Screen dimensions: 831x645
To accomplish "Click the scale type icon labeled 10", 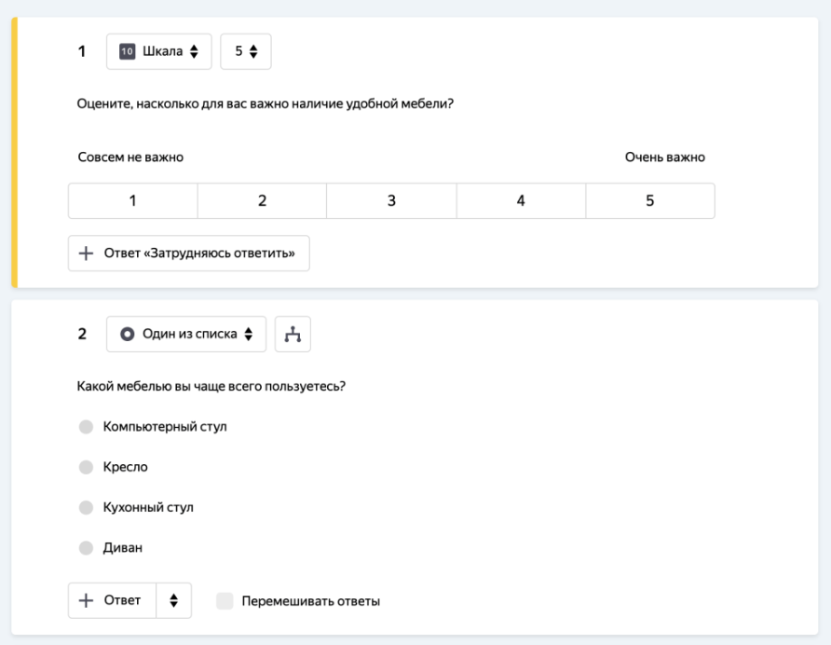I will pos(128,51).
